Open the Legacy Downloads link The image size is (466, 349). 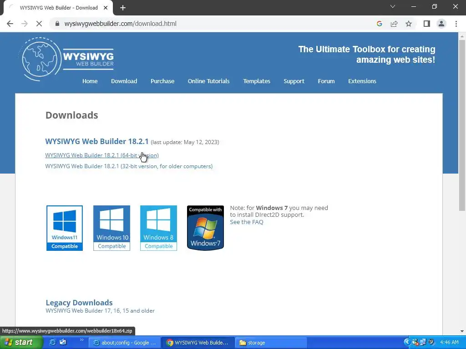coord(79,302)
